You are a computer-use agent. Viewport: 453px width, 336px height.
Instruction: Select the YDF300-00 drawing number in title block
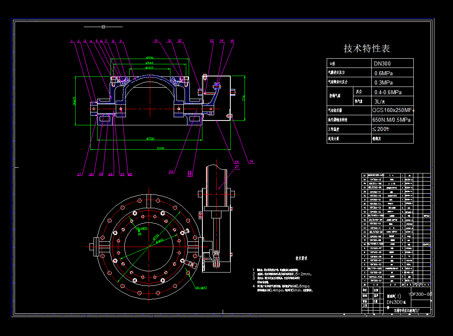[420, 294]
